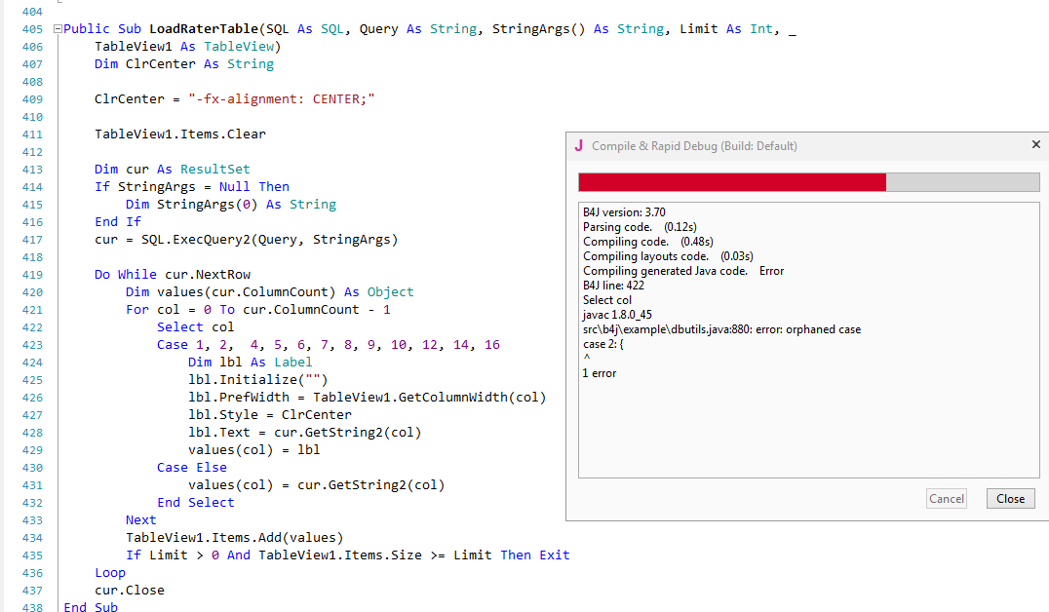Click the LoadRaterTable sub name
This screenshot has height=612, width=1049.
click(x=204, y=29)
